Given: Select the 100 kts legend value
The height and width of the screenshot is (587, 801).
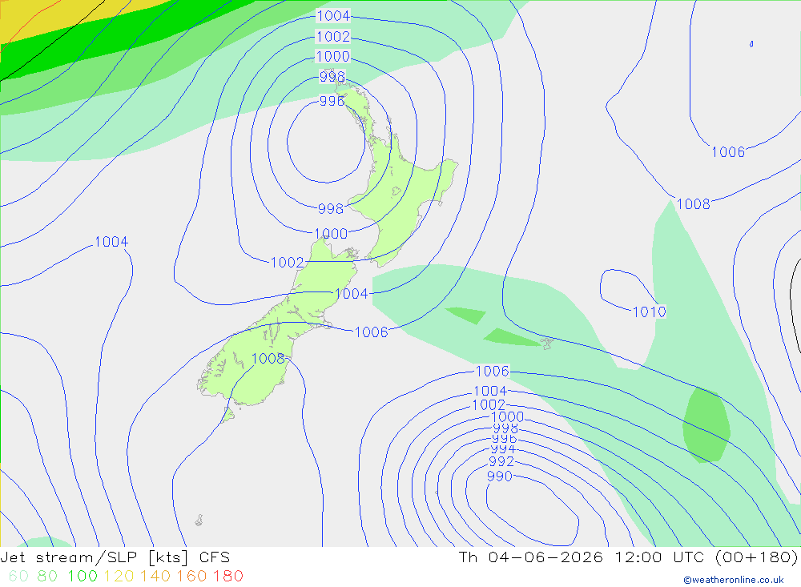Looking at the screenshot, I should [x=83, y=577].
